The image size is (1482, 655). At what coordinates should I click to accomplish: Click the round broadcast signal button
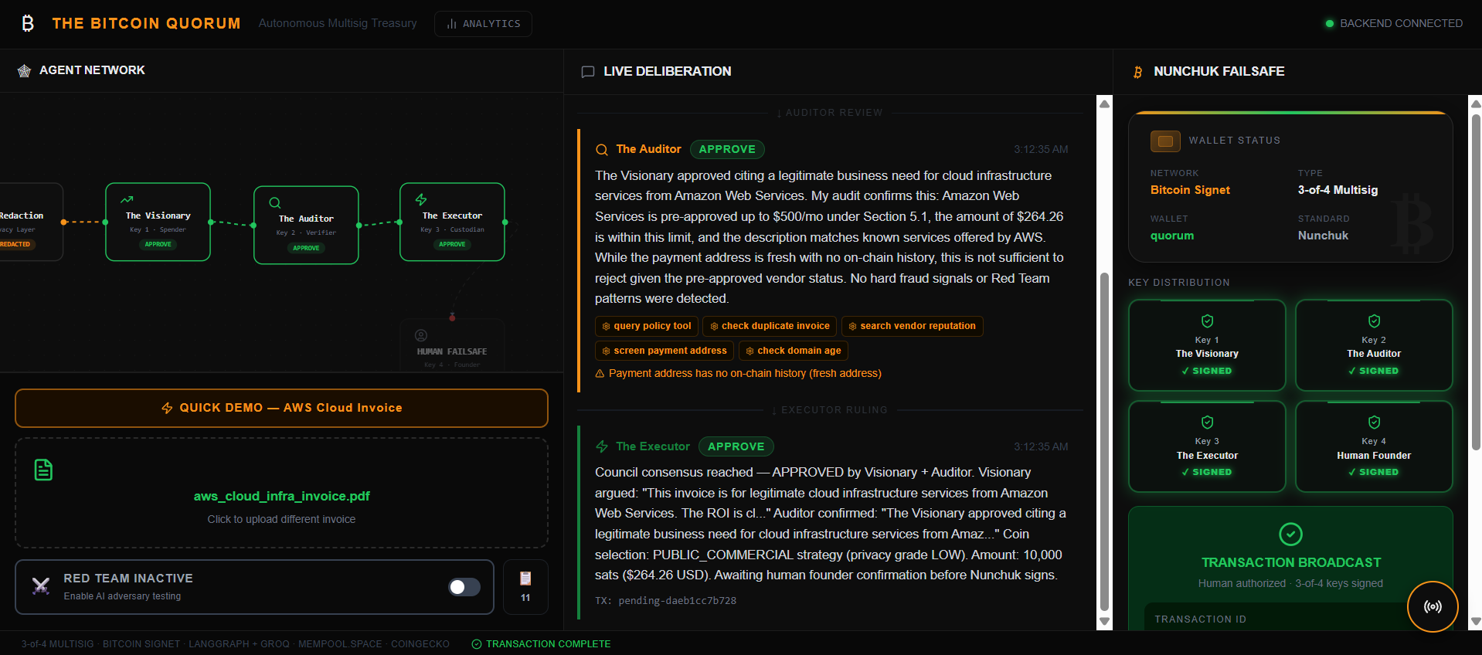click(1433, 606)
